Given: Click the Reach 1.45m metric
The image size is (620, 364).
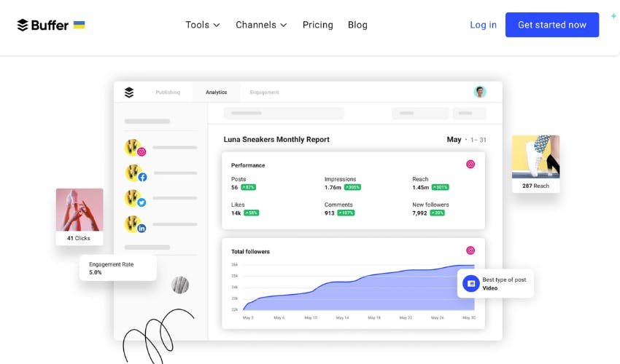Looking at the screenshot, I should click(x=430, y=183).
